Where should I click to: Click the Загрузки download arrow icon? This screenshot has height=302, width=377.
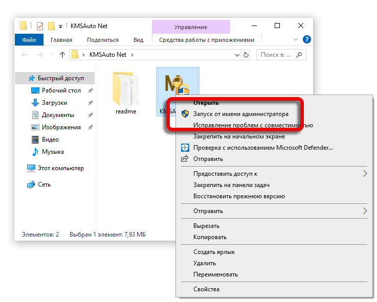35,103
